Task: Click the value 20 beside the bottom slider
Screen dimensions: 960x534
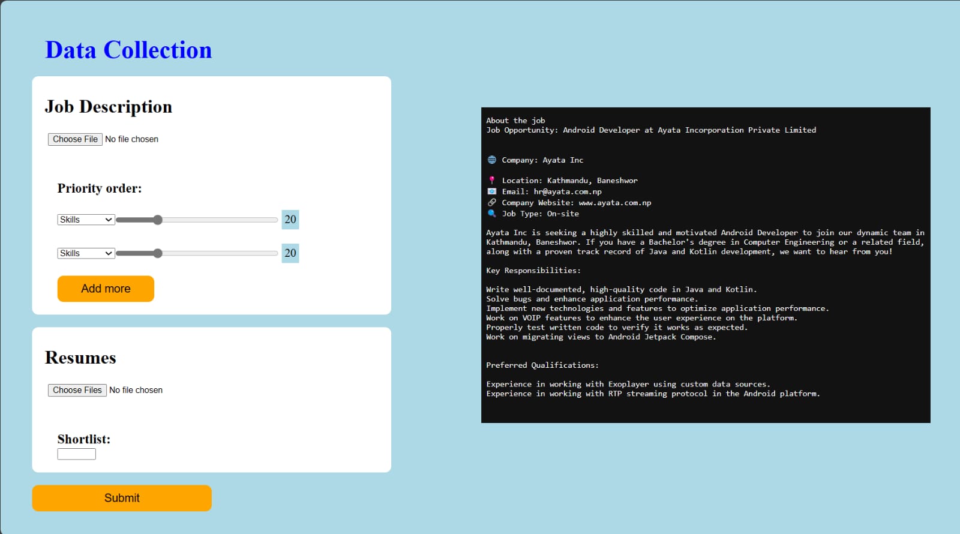Action: (x=290, y=253)
